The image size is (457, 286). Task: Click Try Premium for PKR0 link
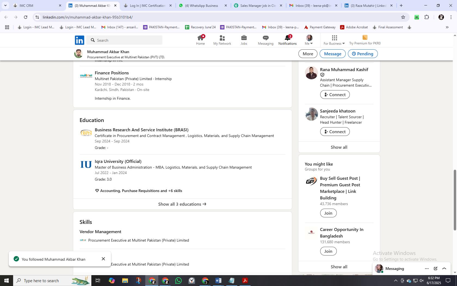tap(365, 40)
